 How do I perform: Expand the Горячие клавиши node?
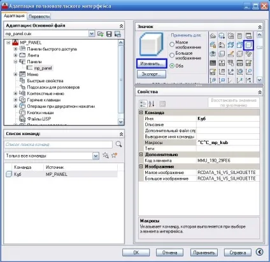(15, 99)
